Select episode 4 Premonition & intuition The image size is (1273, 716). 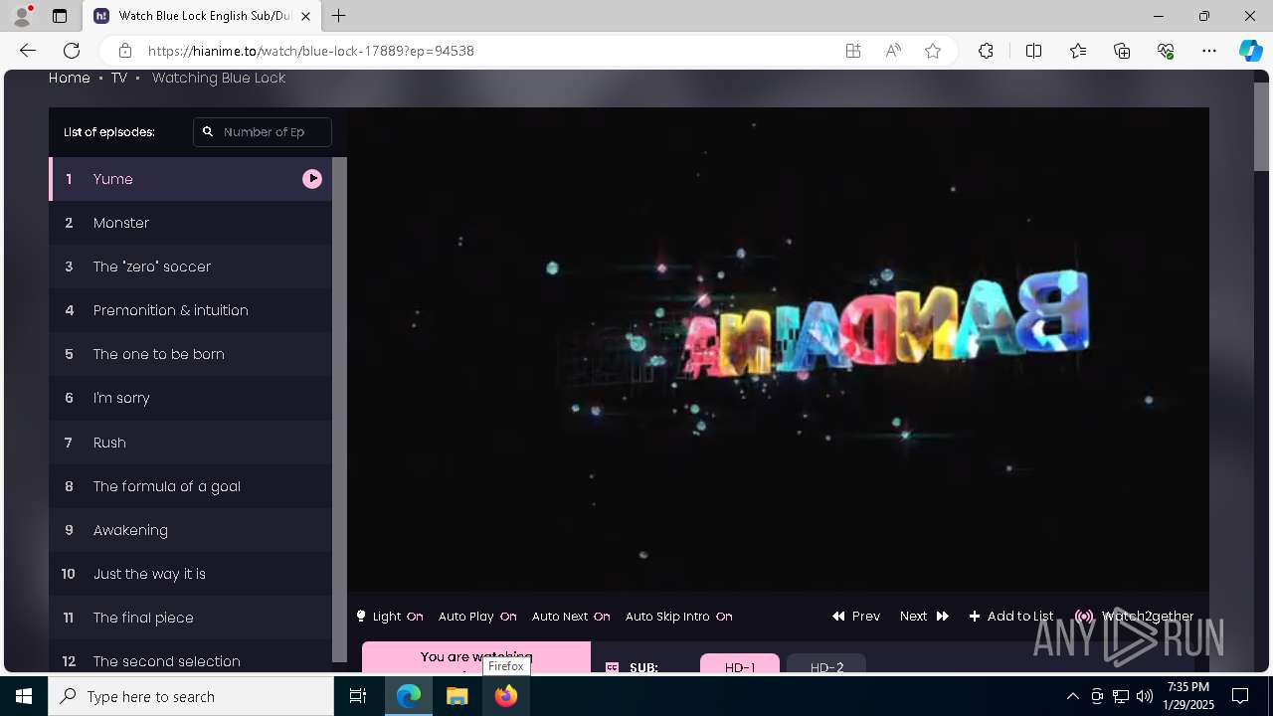[x=190, y=310]
